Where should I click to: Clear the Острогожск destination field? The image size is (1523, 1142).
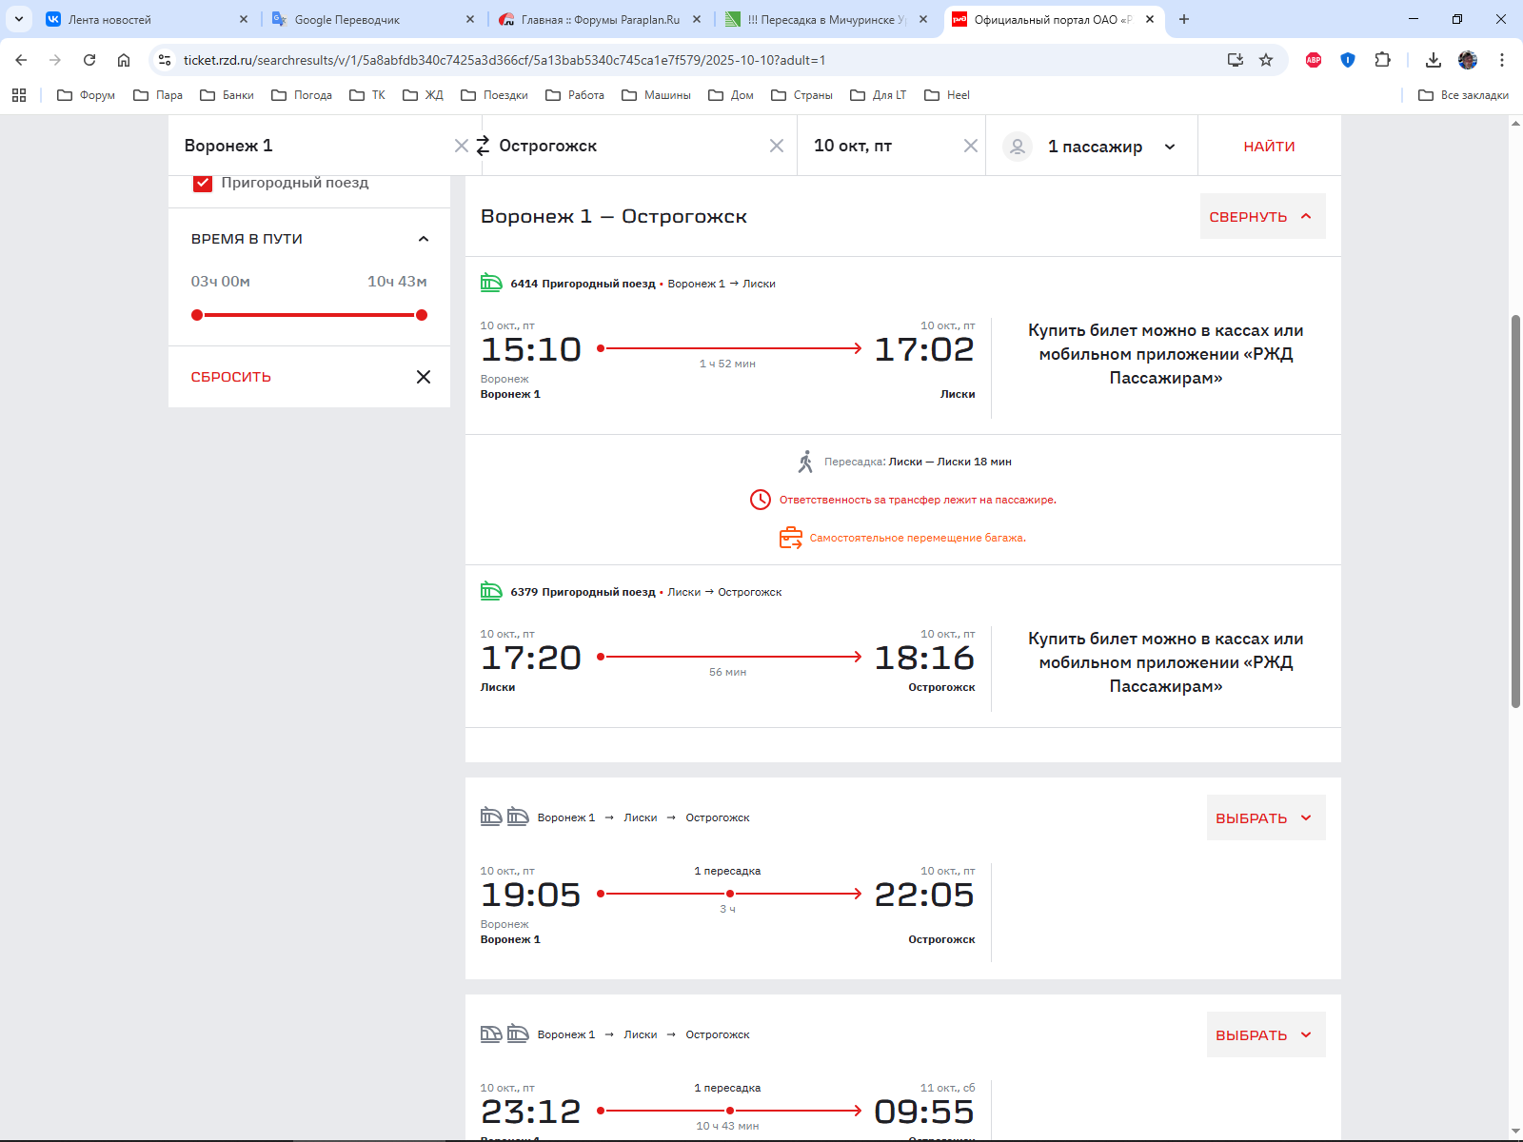click(x=777, y=146)
